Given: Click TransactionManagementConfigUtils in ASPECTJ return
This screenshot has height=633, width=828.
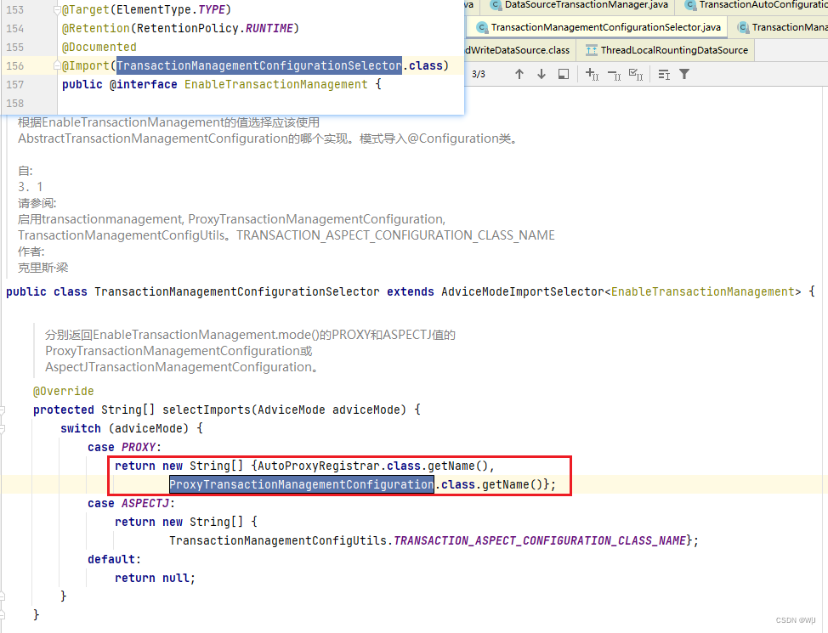Looking at the screenshot, I should coord(278,540).
